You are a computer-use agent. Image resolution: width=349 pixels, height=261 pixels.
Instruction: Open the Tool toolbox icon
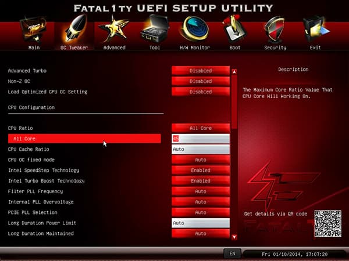(x=155, y=29)
